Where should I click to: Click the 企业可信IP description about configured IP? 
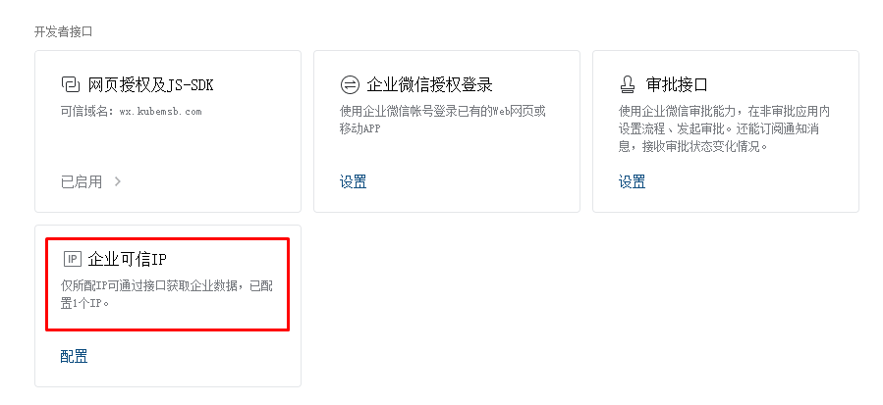(167, 295)
